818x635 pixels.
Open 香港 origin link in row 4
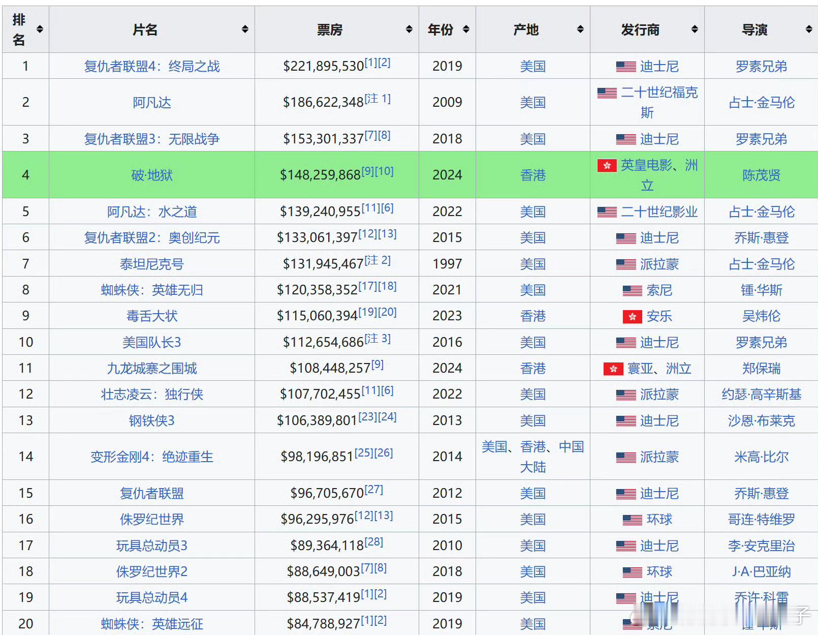point(533,175)
